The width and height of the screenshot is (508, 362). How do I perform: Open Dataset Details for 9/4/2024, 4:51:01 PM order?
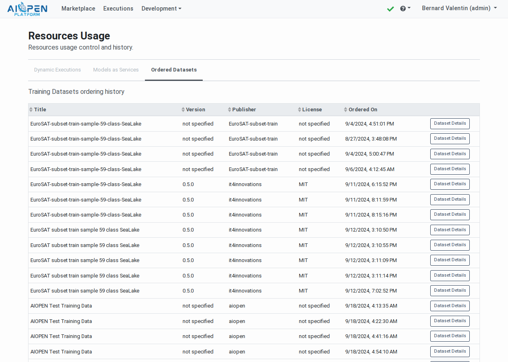449,124
